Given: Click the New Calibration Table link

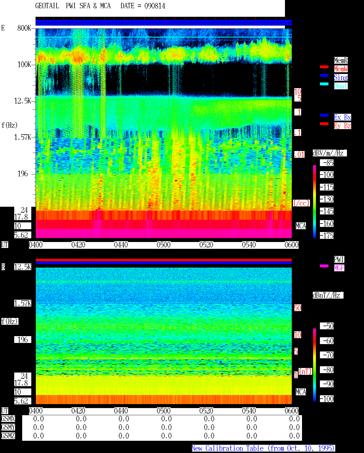Looking at the screenshot, I should tap(263, 448).
